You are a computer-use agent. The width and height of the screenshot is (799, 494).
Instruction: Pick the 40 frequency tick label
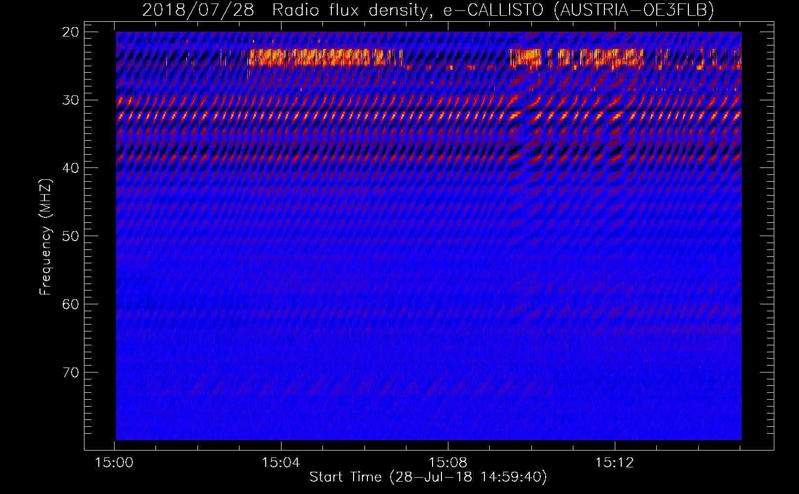click(x=71, y=168)
